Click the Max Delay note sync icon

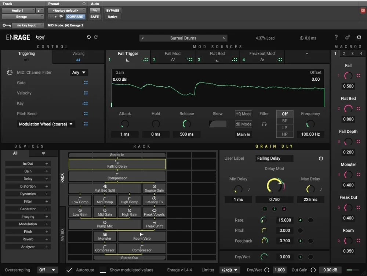pyautogui.click(x=321, y=189)
